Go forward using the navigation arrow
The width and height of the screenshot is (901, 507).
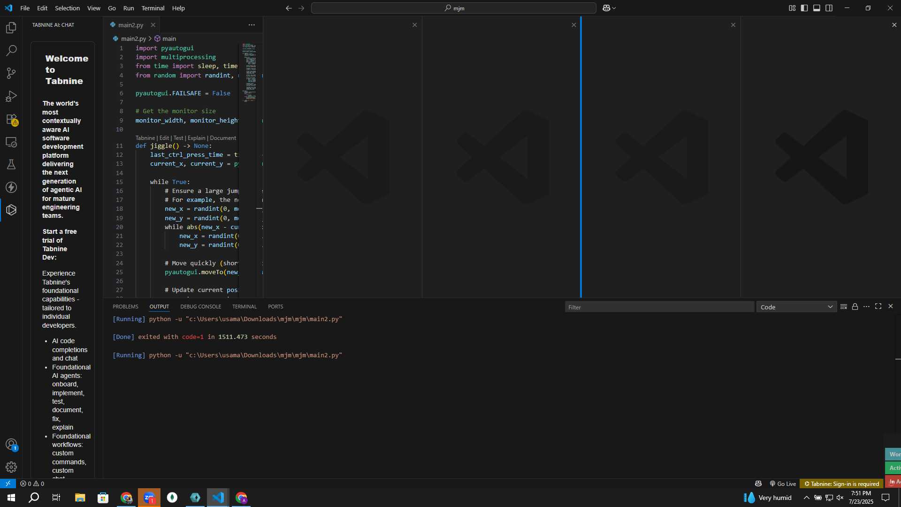[x=301, y=8]
